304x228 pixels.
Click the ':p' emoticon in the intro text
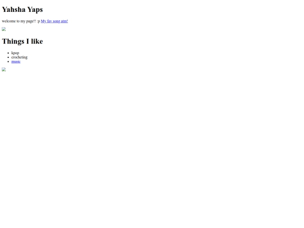click(x=38, y=21)
